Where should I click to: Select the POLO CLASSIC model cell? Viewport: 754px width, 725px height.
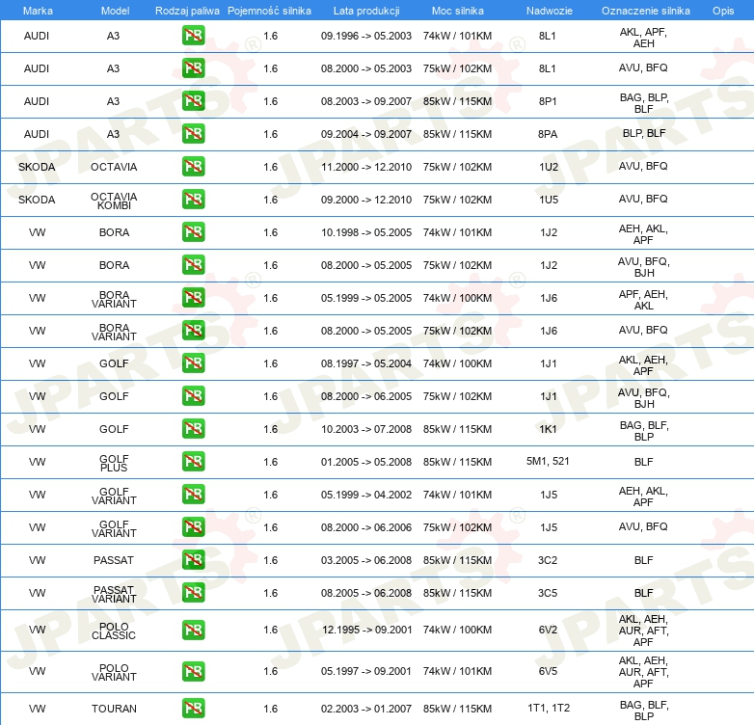(x=114, y=631)
